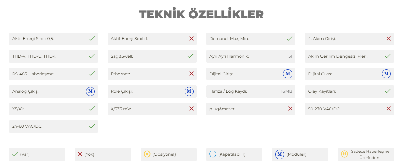This screenshot has width=405, height=165.
Task: Click the blue Kapatılabilir power icon
Action: pyautogui.click(x=213, y=154)
